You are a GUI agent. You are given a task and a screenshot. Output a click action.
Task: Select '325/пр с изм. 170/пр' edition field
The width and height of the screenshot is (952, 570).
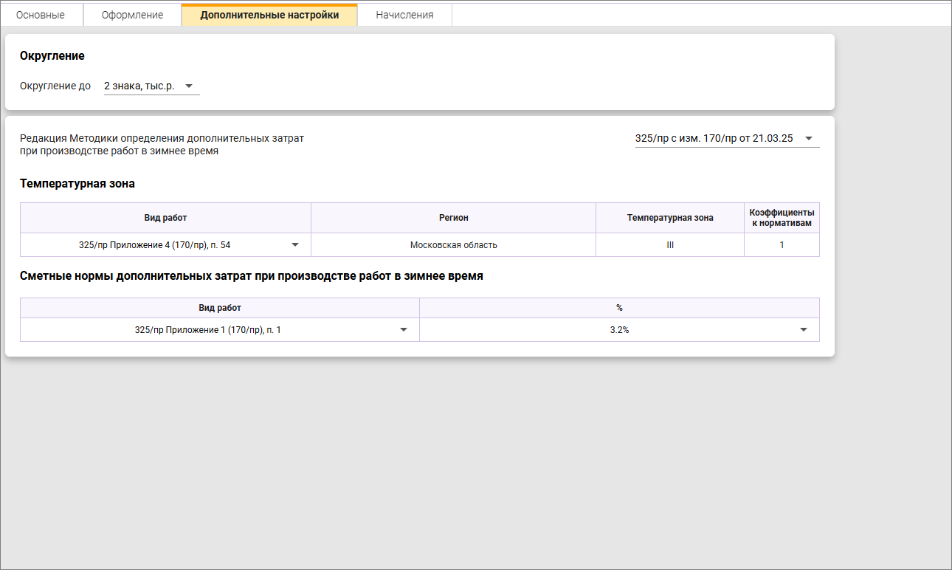714,138
